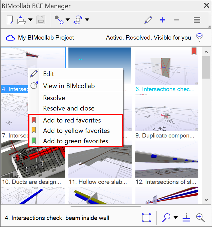212x227 pixels.
Task: Click the scrollbar up arrow
Action: [x=206, y=52]
